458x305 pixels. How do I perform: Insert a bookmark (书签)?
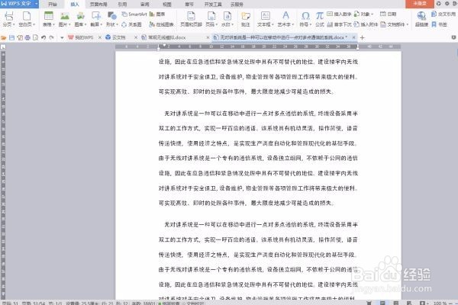[440, 24]
